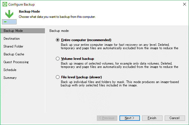This screenshot has height=125, width=189.
Task: Switch to the Backup Cache step
Action: [14, 54]
